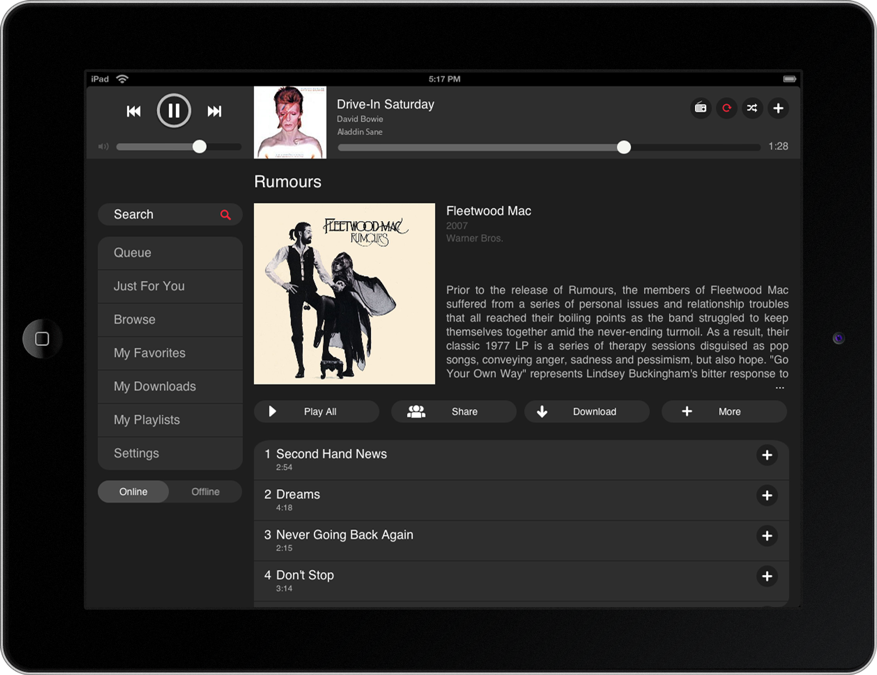Add Dreams with plus icon
Viewport: 877px width, 675px height.
(767, 496)
